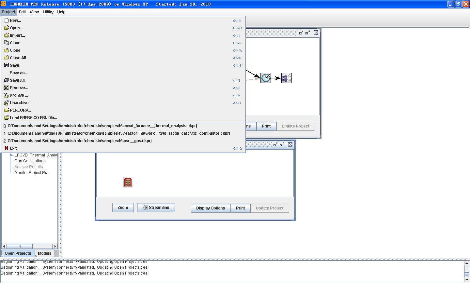Open the Edit menu
Screen dimensions: 470x283
pyautogui.click(x=22, y=12)
